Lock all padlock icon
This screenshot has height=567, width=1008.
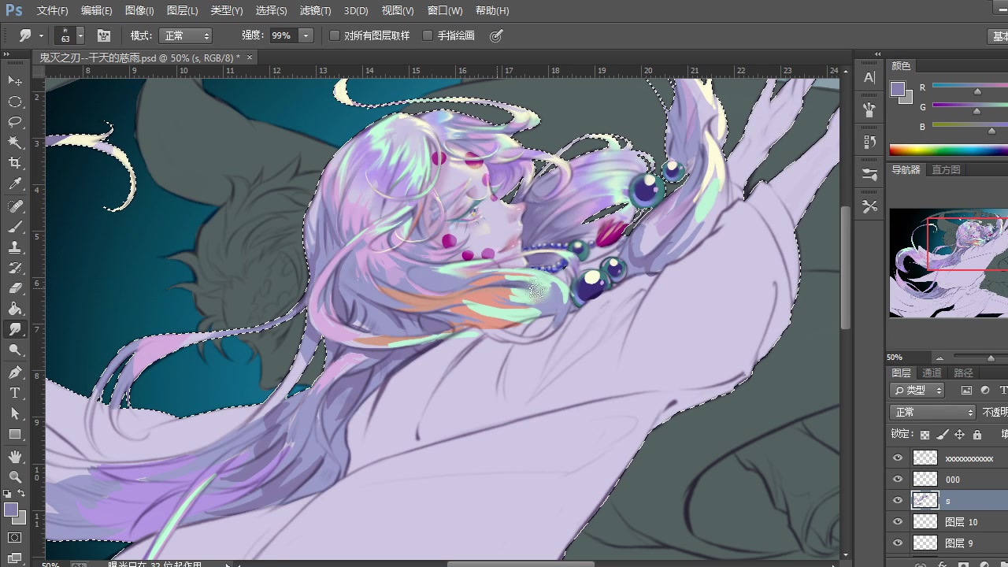(x=977, y=435)
